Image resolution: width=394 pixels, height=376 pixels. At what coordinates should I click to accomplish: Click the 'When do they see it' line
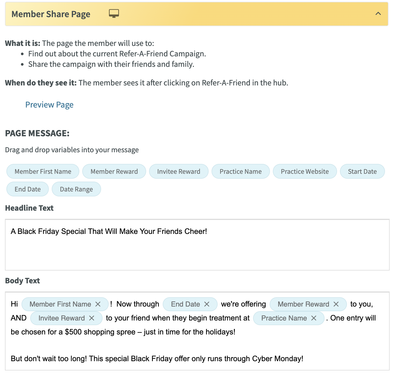146,83
